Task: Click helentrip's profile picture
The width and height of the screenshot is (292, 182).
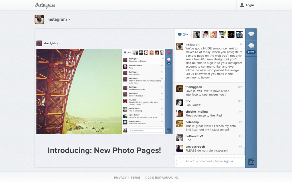Action: click(180, 124)
